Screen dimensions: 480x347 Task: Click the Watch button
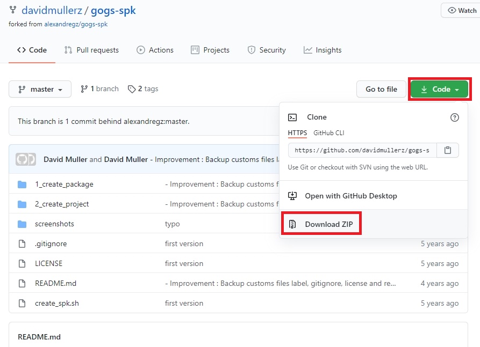(461, 10)
